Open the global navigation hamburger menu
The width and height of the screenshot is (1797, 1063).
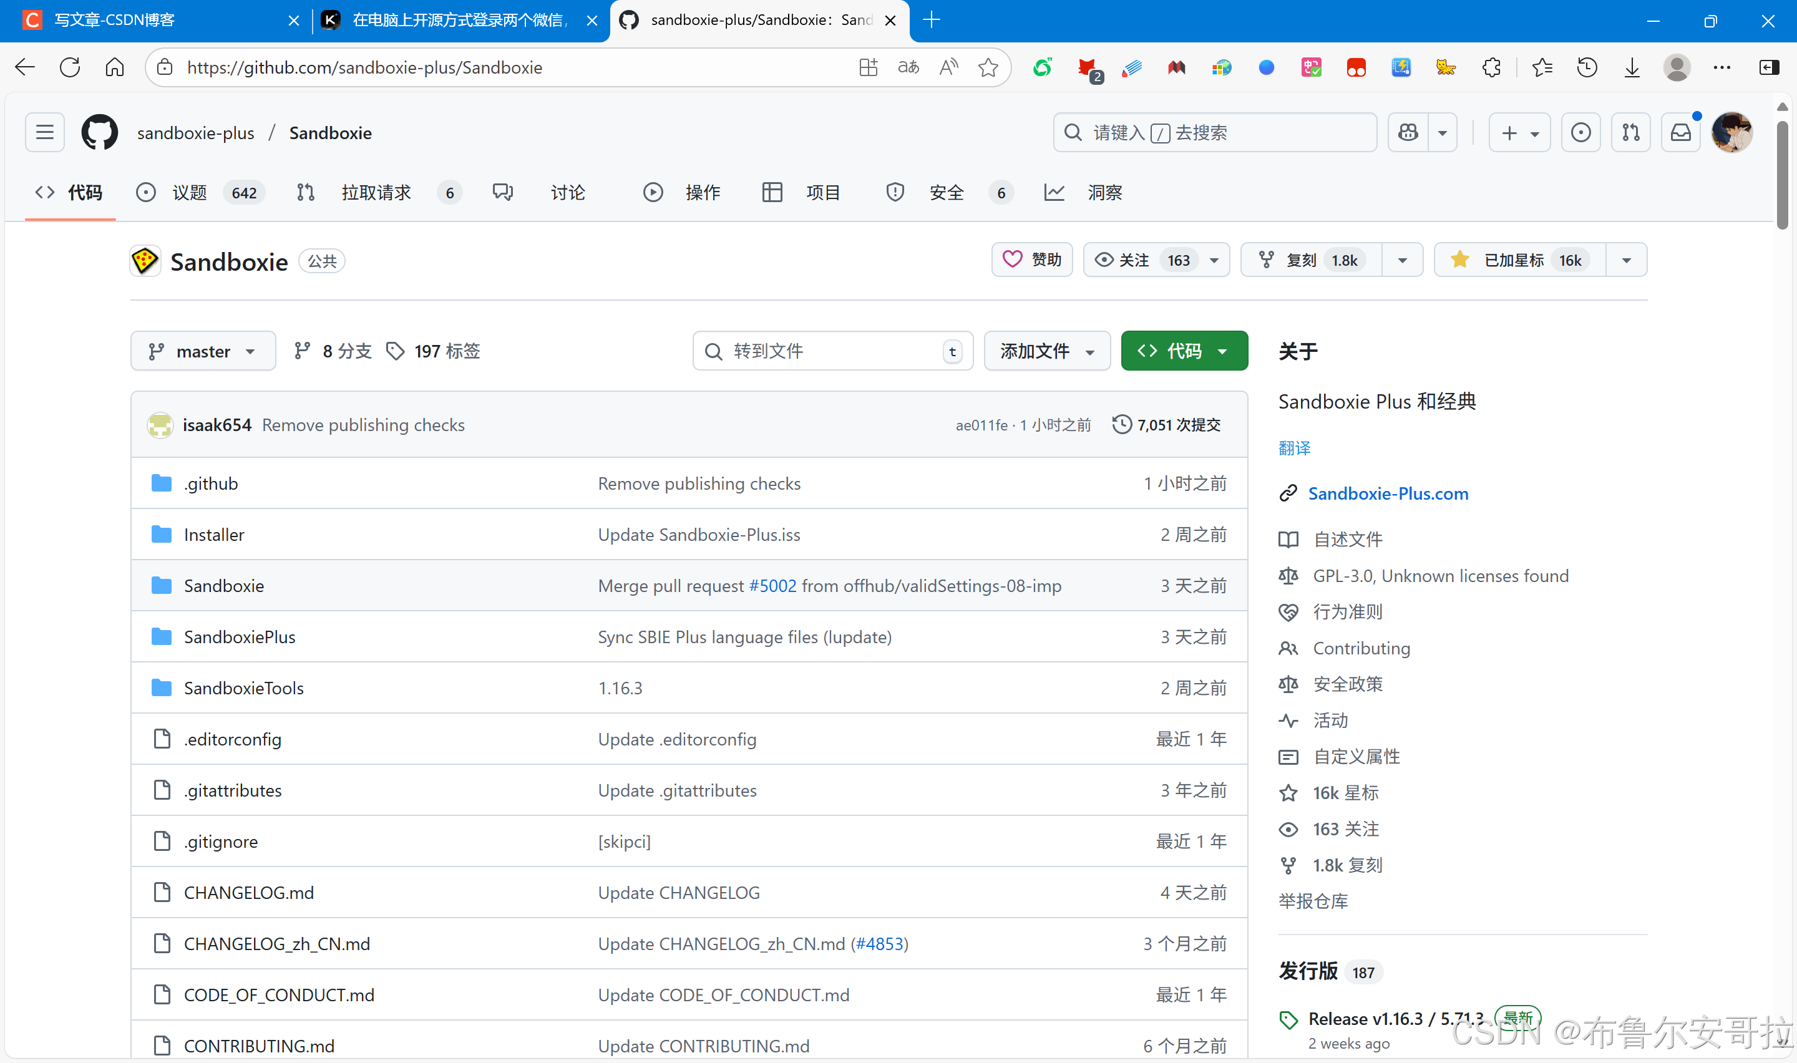(44, 132)
